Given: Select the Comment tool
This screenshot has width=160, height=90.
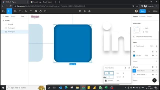Looking at the screenshot, I should (x=45, y=11).
